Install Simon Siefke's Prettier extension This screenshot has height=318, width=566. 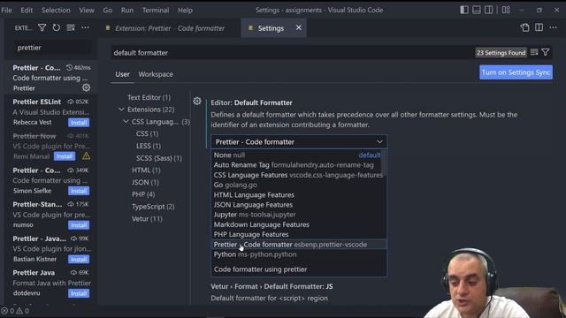click(79, 191)
